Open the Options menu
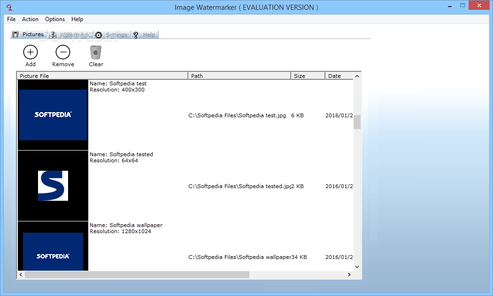 pyautogui.click(x=55, y=19)
